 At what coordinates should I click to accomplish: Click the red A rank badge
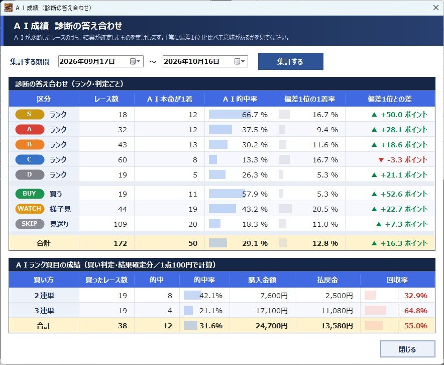pos(30,129)
